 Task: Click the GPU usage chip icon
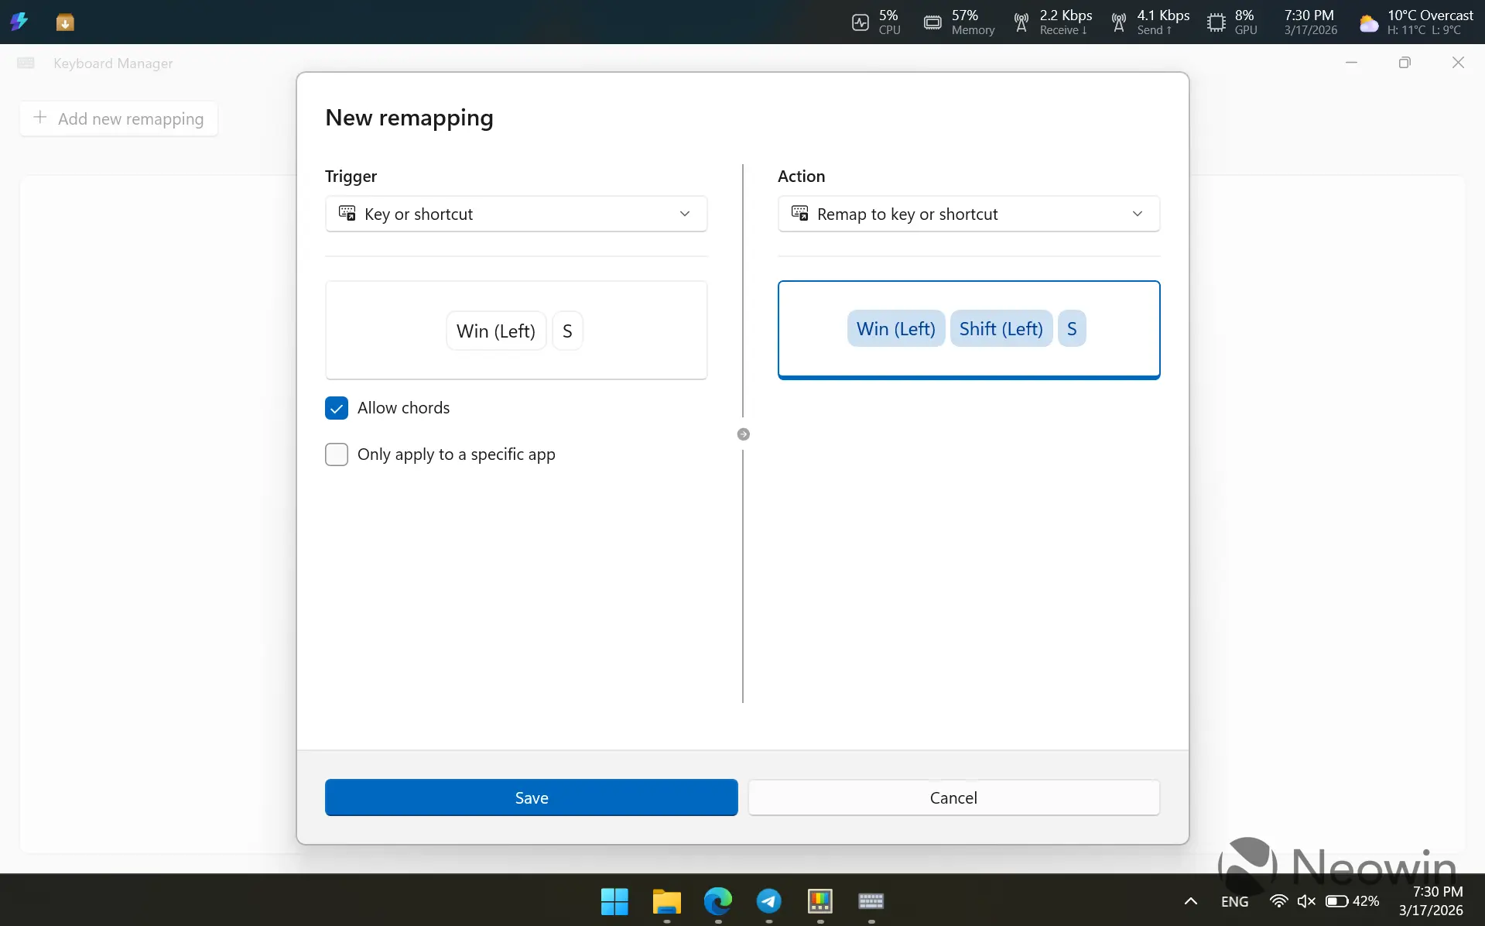pos(1216,22)
